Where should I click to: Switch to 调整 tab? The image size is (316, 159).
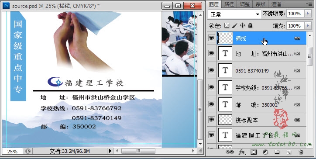click(245, 4)
